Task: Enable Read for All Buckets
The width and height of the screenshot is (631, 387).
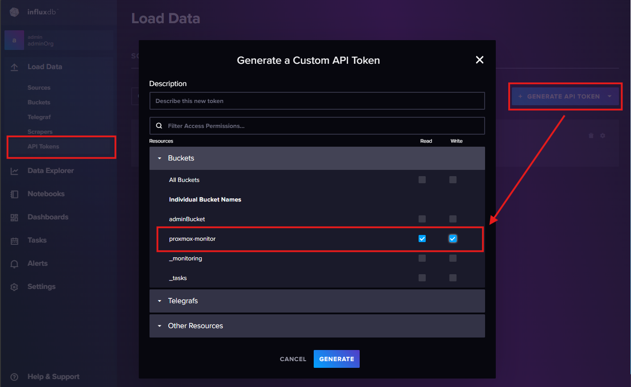Action: 422,180
